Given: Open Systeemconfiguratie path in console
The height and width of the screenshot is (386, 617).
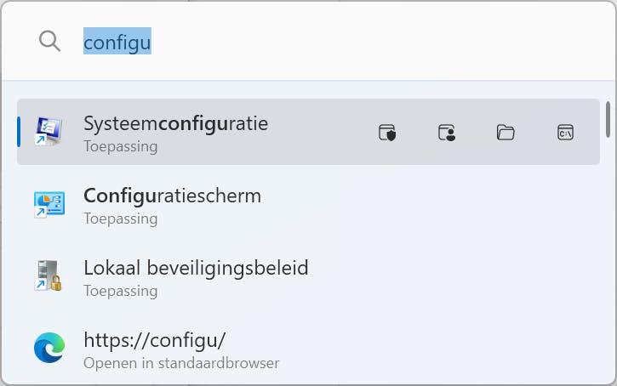Looking at the screenshot, I should tap(565, 132).
